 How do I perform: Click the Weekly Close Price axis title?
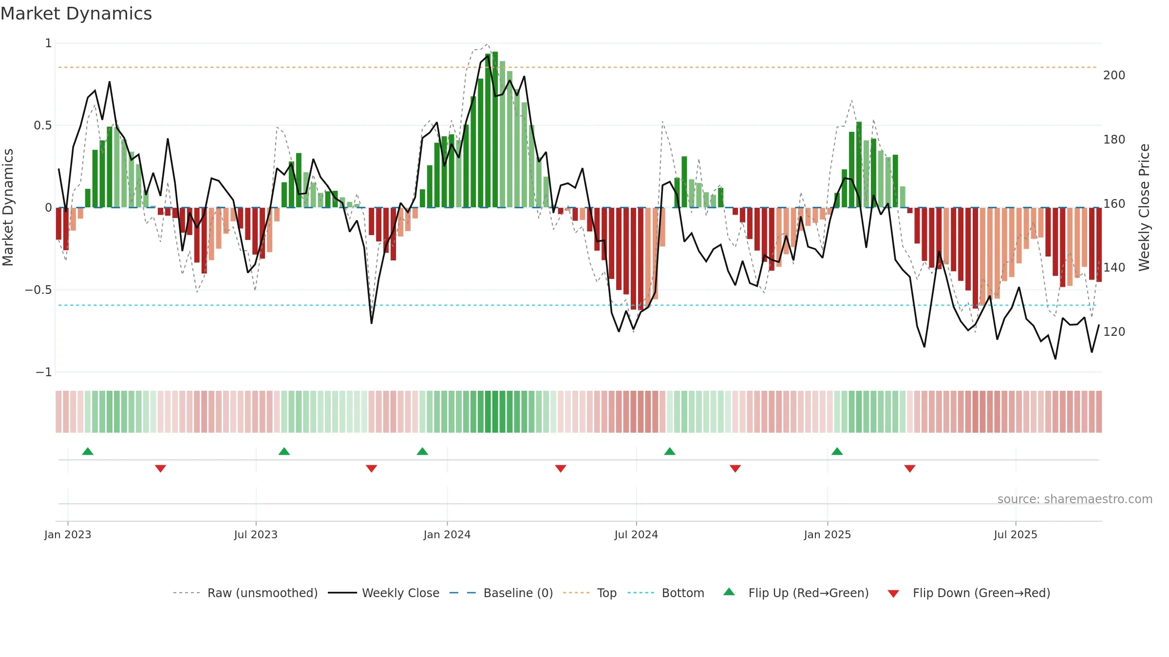click(x=1144, y=207)
